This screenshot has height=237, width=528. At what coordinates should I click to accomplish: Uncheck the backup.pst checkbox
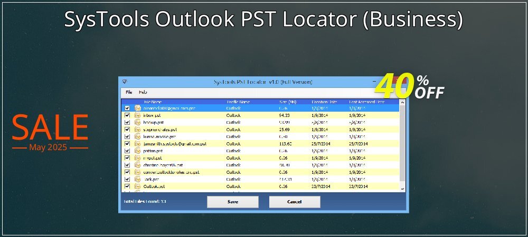(x=127, y=122)
